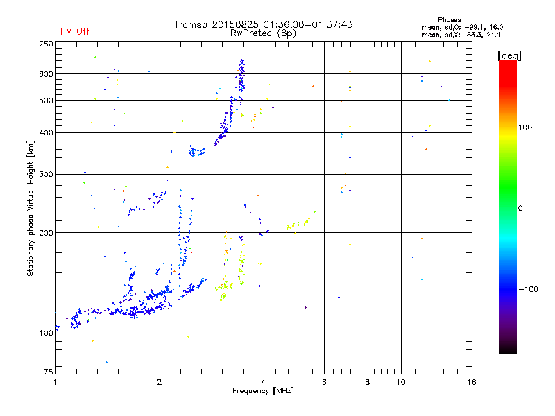Click the y-axis label '300'
Image resolution: width=555 pixels, height=416 pixels.
(46, 175)
